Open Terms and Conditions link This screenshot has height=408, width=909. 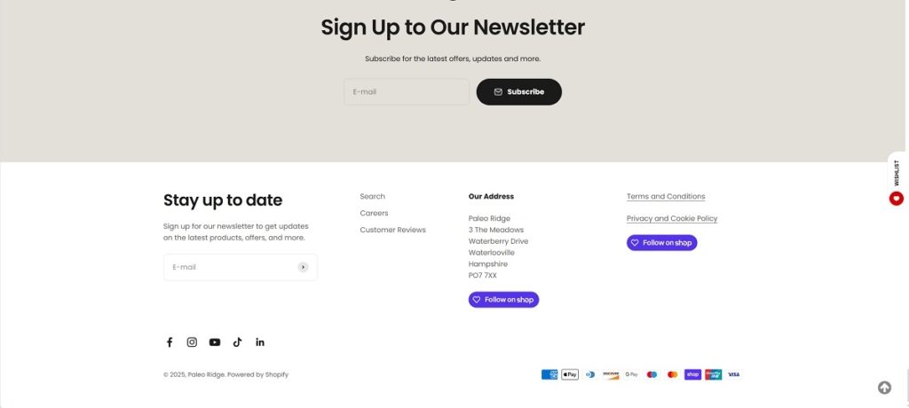pyautogui.click(x=666, y=197)
